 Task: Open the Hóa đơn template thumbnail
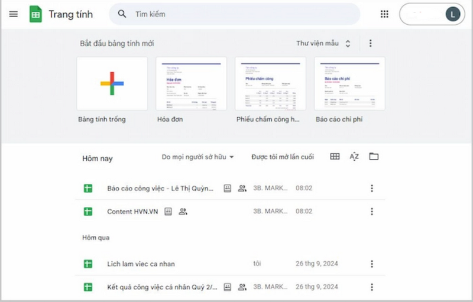coord(191,84)
